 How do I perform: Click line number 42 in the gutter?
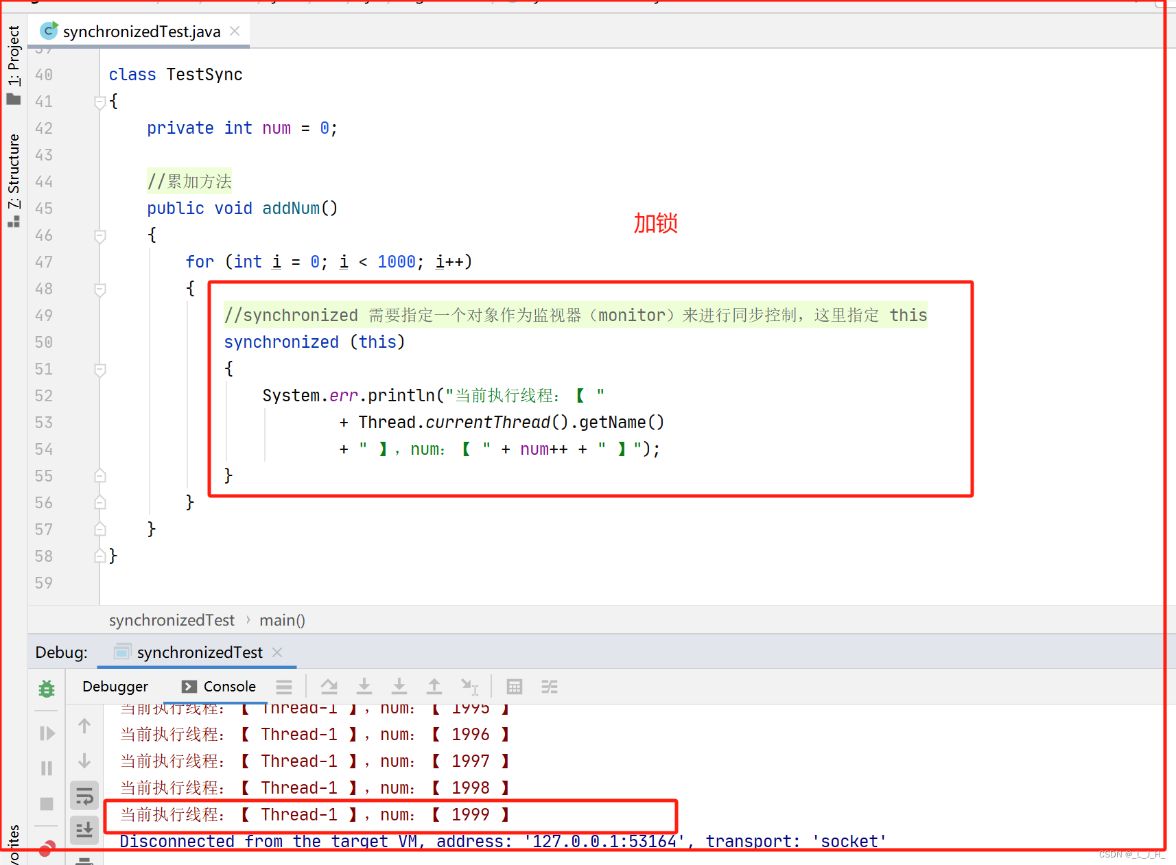44,128
